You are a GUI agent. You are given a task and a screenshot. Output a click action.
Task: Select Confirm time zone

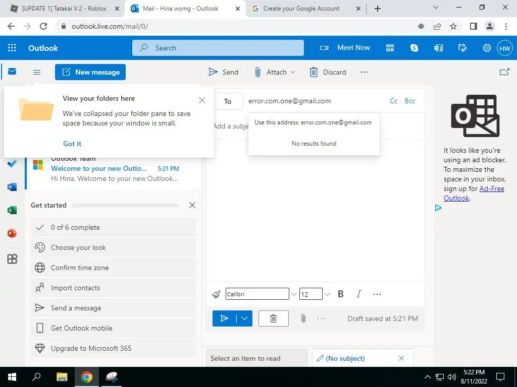click(113, 268)
